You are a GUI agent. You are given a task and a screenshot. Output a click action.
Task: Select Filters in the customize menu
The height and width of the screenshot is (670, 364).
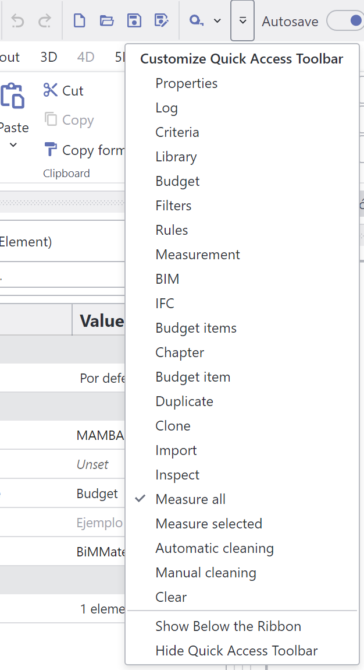pyautogui.click(x=242, y=206)
